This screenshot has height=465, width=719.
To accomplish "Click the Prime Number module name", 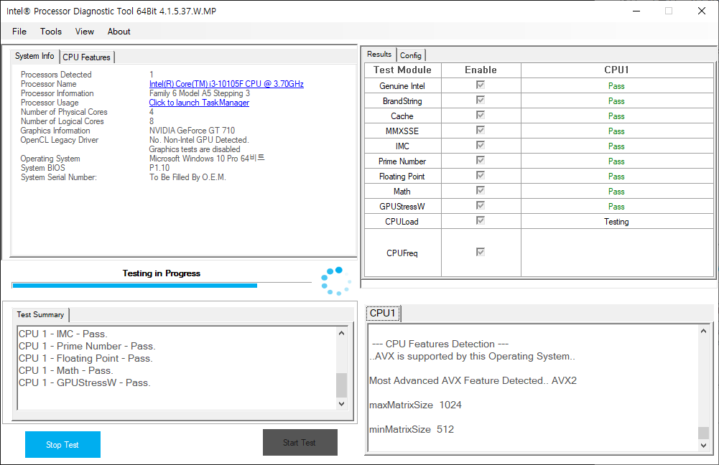I will pyautogui.click(x=402, y=161).
